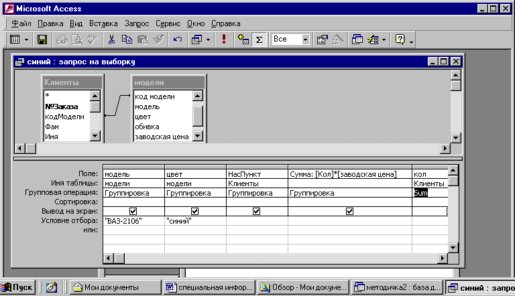The height and width of the screenshot is (296, 515).
Task: Open the Окно menu
Action: pyautogui.click(x=196, y=23)
